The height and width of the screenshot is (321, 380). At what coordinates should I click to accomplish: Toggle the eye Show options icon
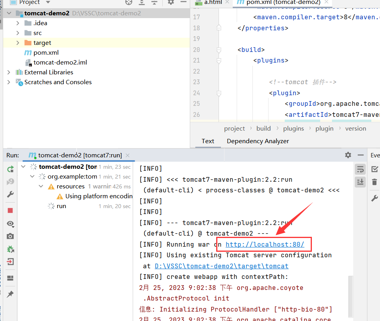click(10, 224)
